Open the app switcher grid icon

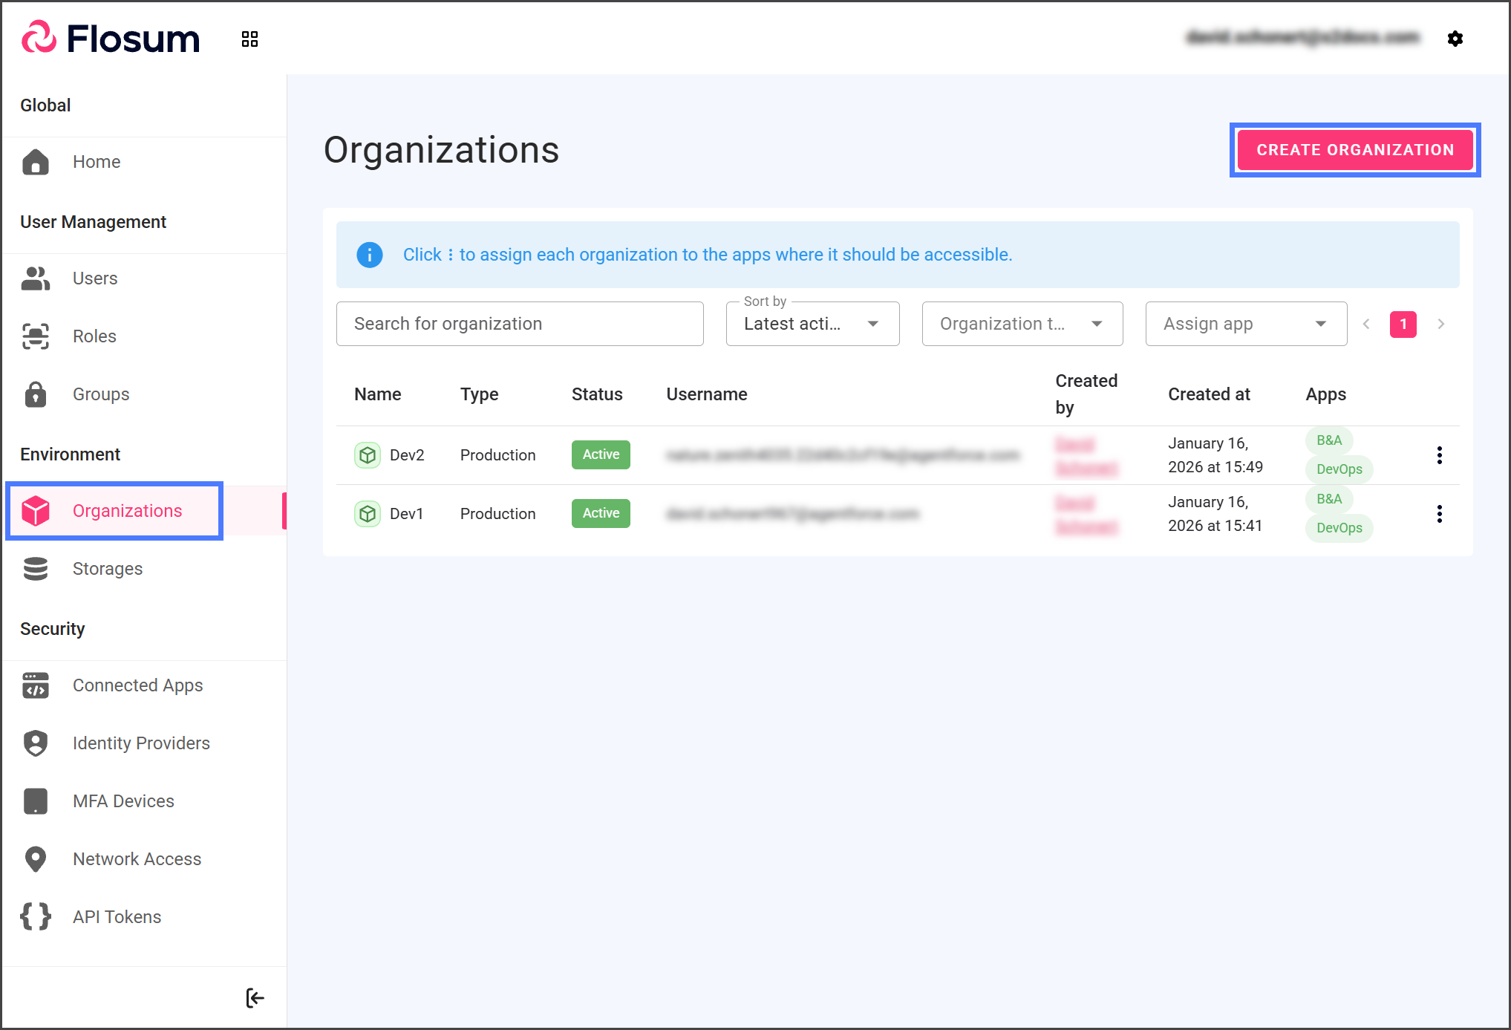click(249, 39)
